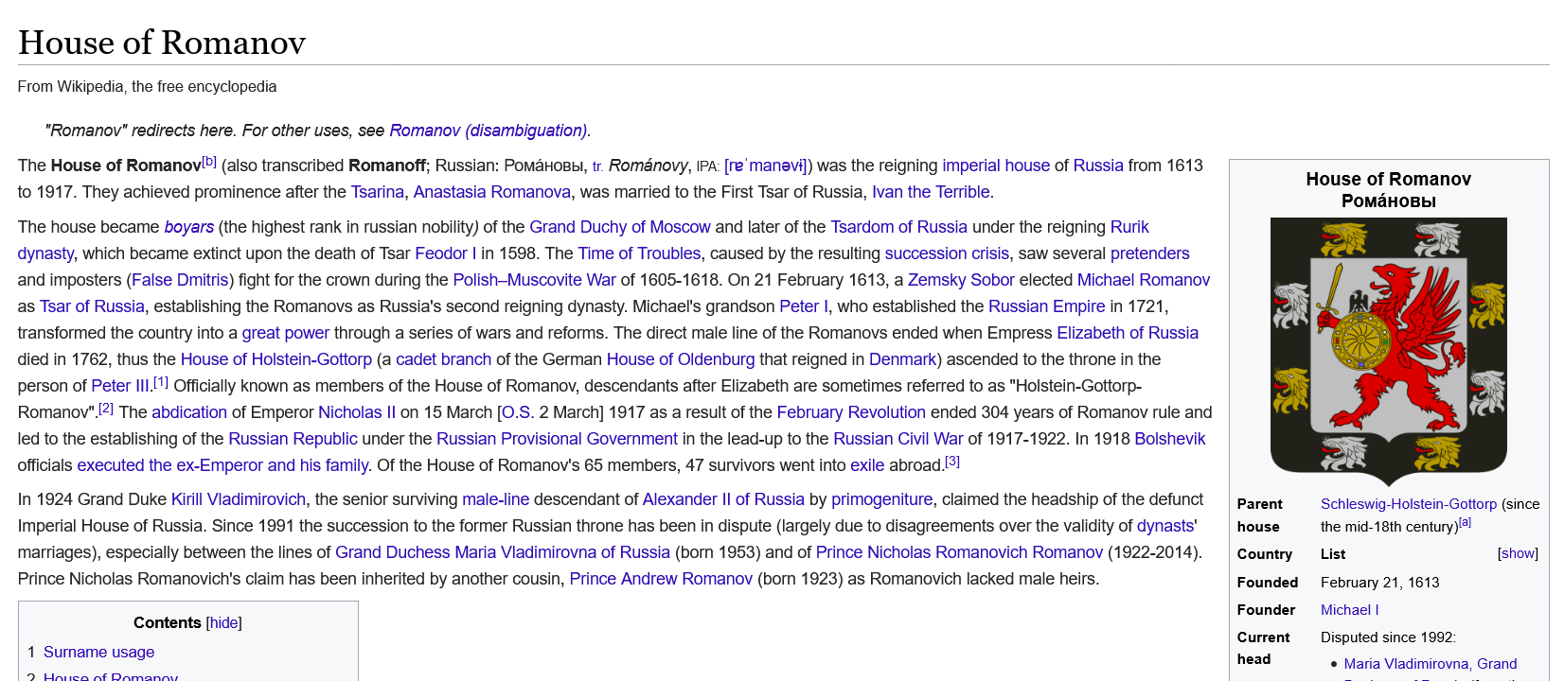Open the exile link
This screenshot has height=681, width=1564.
point(867,465)
